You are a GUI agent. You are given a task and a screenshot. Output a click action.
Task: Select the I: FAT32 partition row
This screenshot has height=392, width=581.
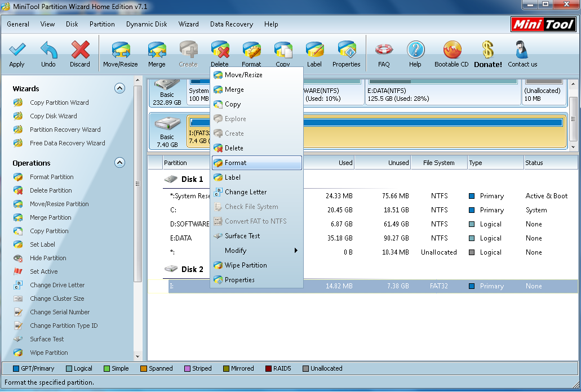pos(372,286)
